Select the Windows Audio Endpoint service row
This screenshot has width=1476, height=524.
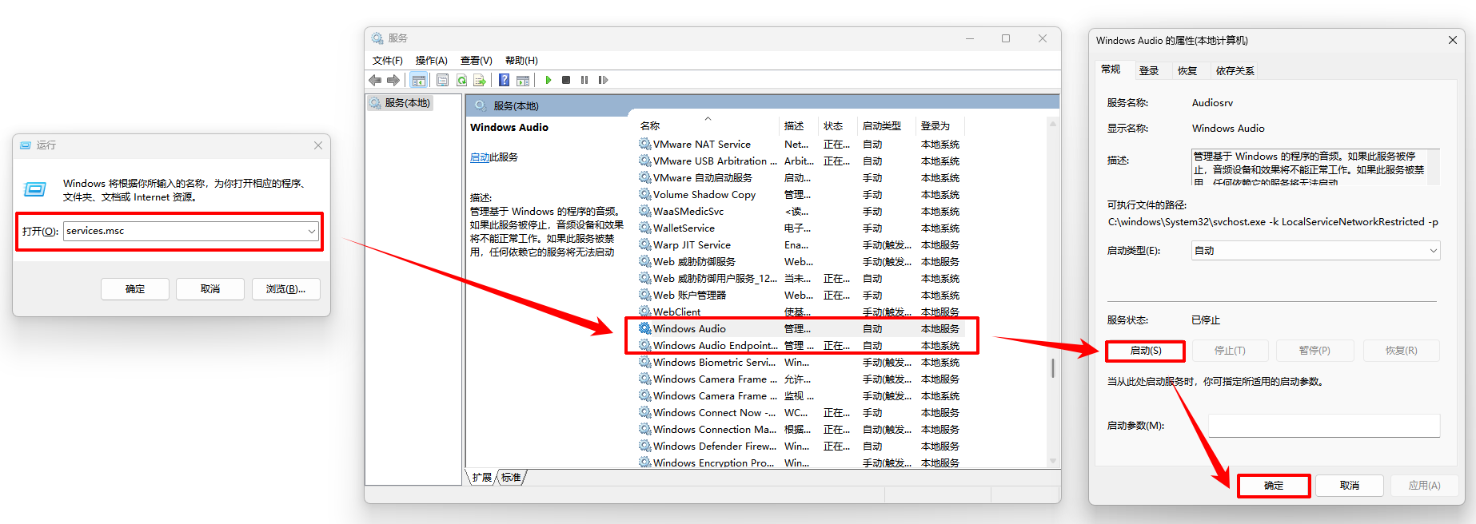pyautogui.click(x=800, y=346)
